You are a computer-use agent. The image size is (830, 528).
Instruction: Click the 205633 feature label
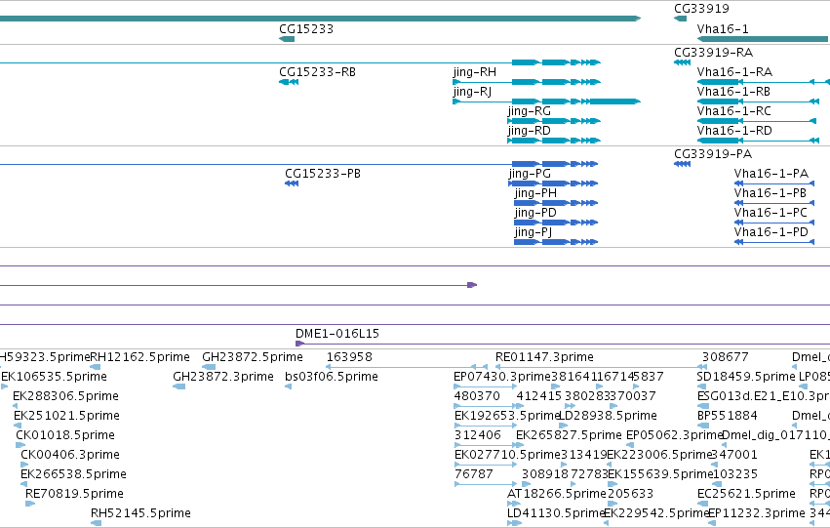(630, 494)
